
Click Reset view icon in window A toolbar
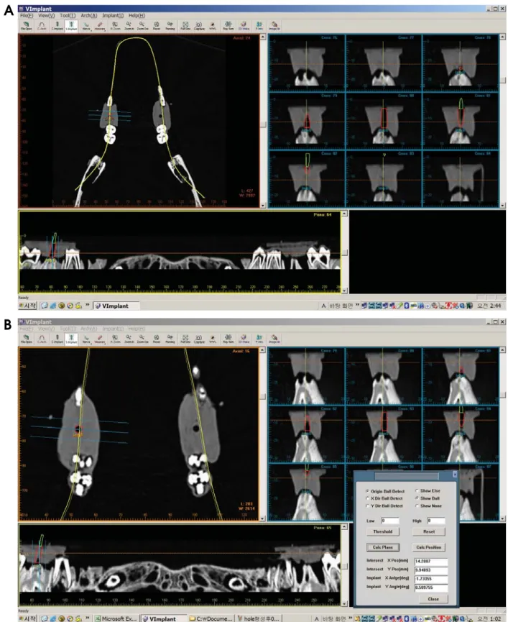[x=156, y=26]
